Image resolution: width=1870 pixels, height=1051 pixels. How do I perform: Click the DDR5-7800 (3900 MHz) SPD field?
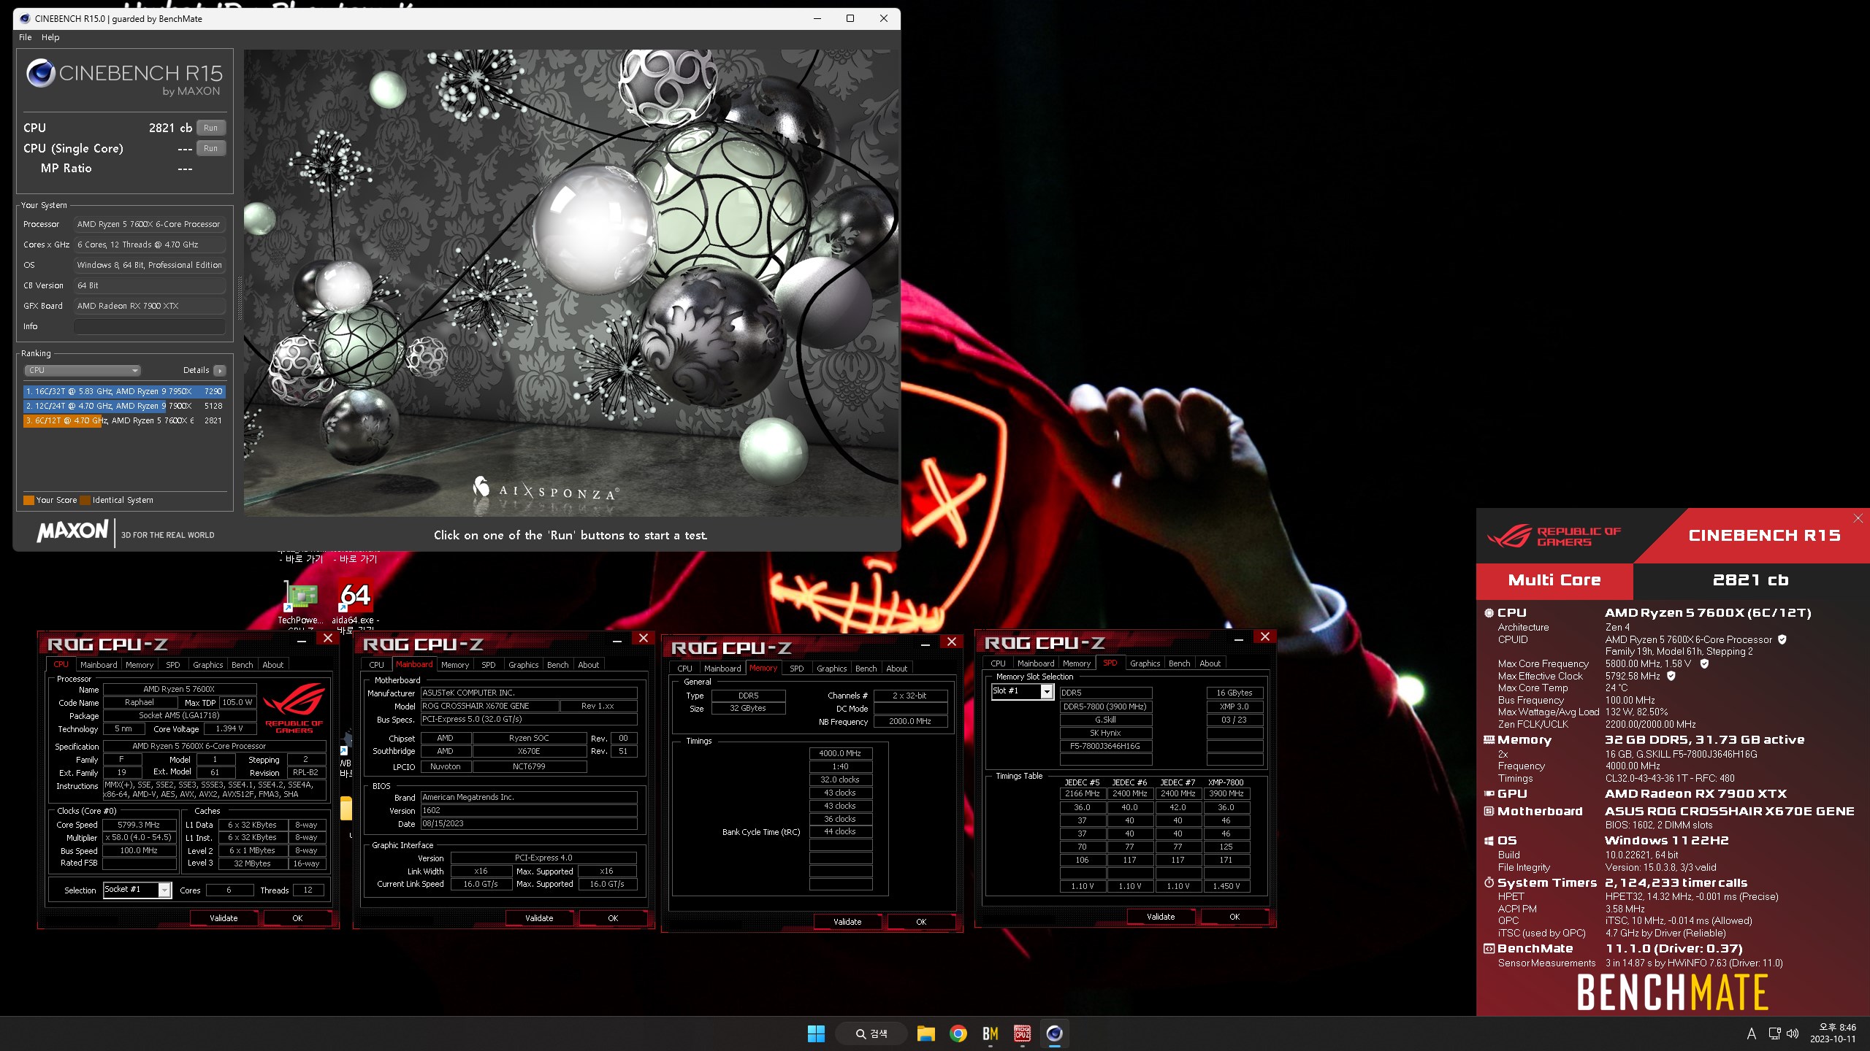(1105, 707)
